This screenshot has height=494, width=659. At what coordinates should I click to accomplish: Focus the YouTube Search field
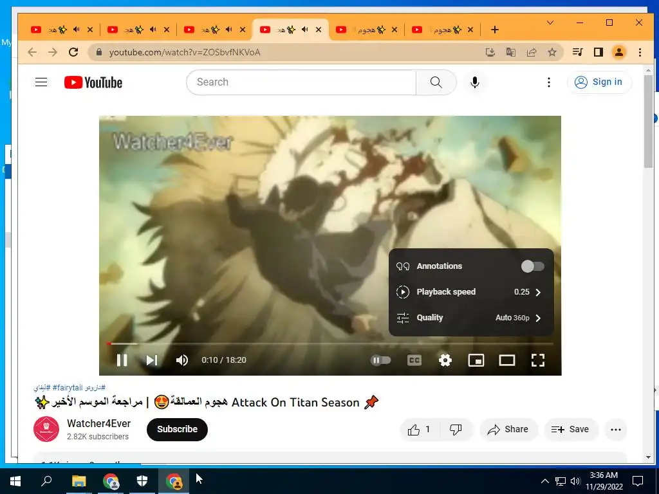(x=301, y=82)
